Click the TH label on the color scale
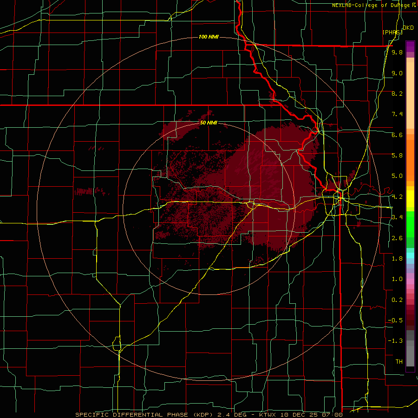 coord(399,361)
